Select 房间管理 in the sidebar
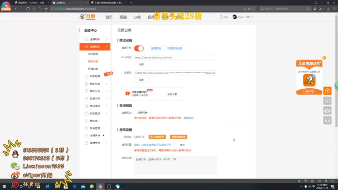The height and width of the screenshot is (190, 338). (x=93, y=54)
